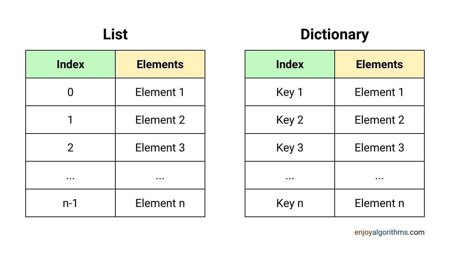Select the Key 2 cell
Viewport: 450px width, 253px height.
(290, 120)
